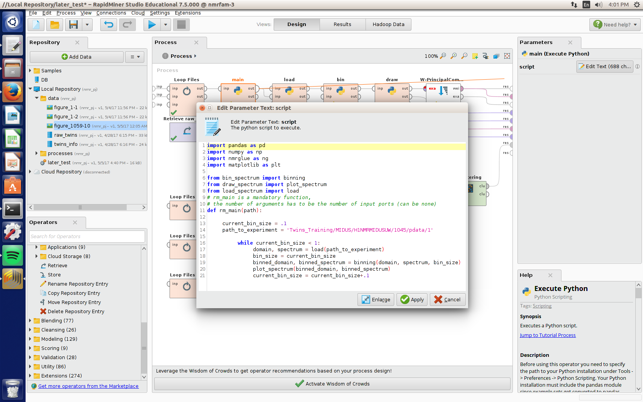This screenshot has width=643, height=402.
Task: Switch to the Results view tab
Action: pos(342,24)
